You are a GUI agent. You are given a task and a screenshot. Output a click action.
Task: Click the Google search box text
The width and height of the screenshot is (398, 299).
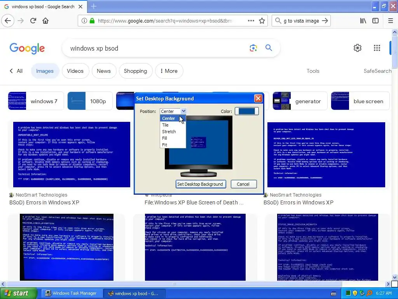pos(94,48)
